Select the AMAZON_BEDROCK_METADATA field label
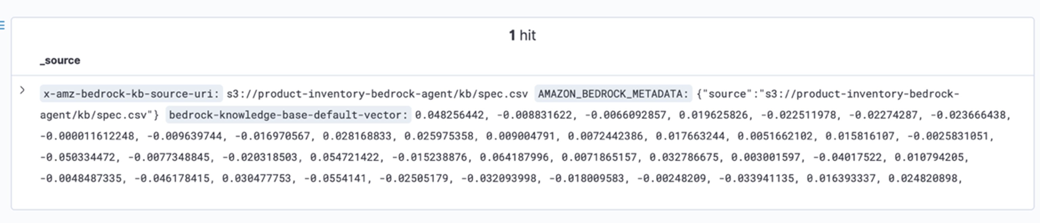The width and height of the screenshot is (1040, 223). [x=613, y=94]
